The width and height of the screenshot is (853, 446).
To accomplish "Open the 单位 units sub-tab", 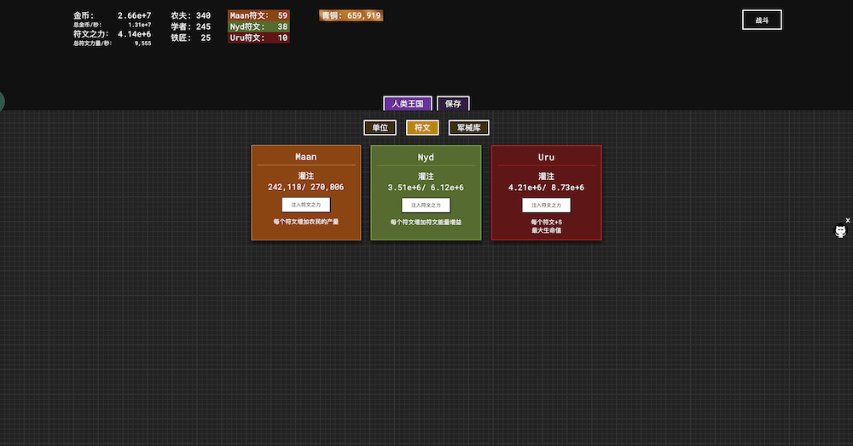I will coord(380,127).
